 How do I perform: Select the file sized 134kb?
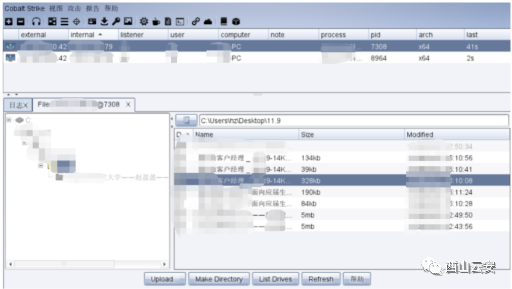[342, 158]
